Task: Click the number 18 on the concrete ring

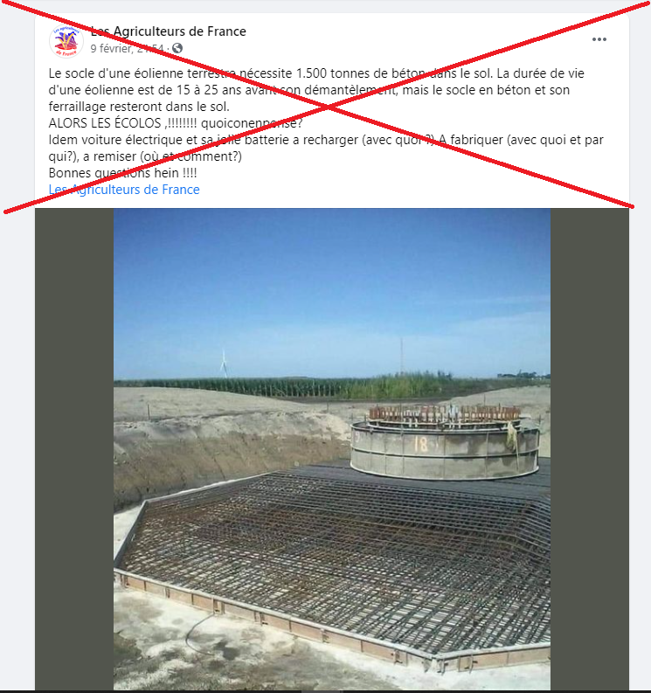Action: (x=419, y=444)
